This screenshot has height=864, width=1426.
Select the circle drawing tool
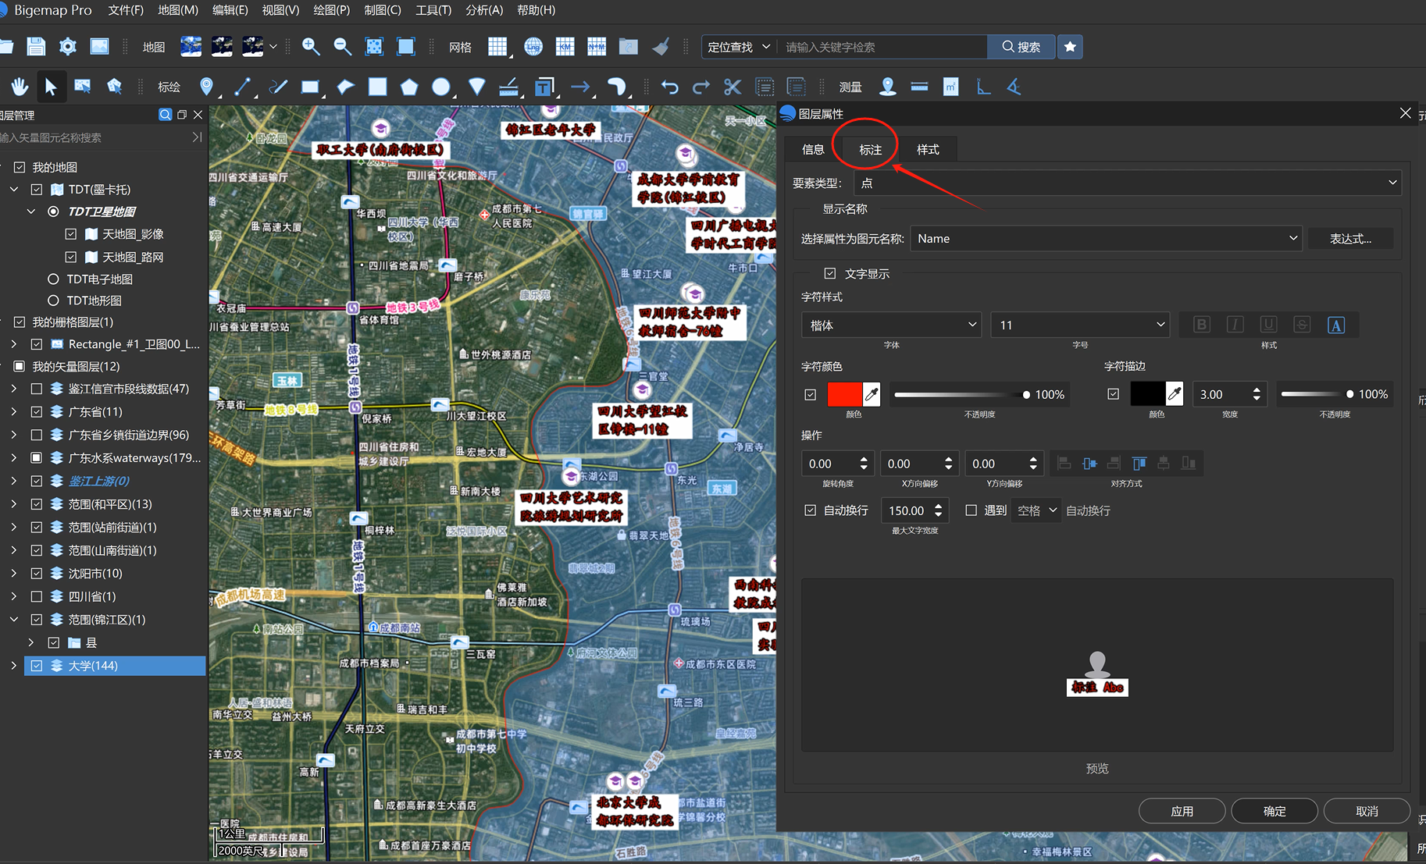pos(441,86)
